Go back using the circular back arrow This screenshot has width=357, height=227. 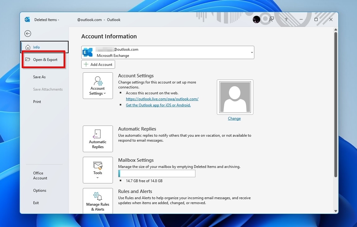click(28, 34)
